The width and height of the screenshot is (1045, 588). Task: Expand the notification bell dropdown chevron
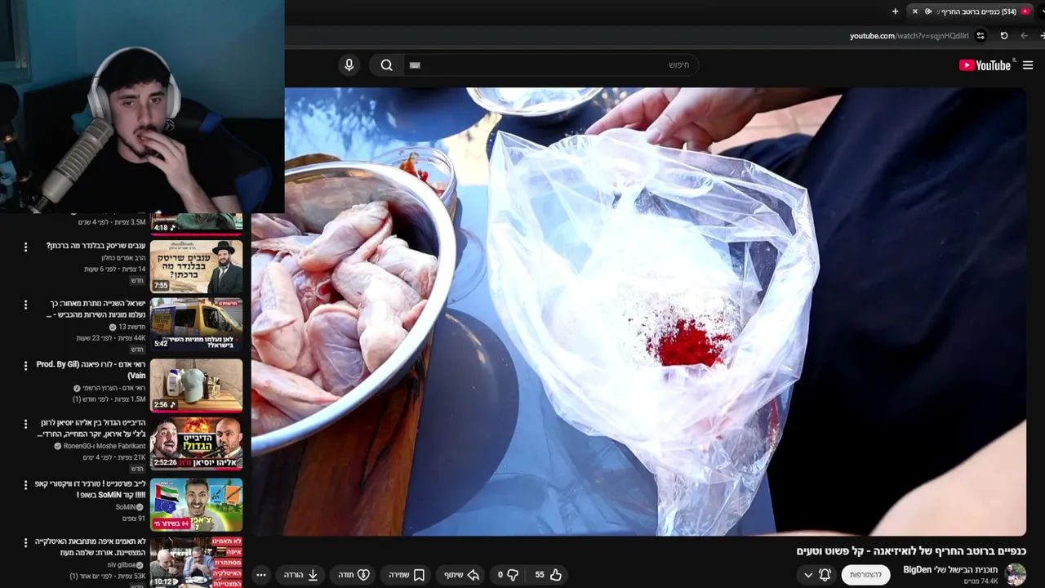(x=808, y=575)
